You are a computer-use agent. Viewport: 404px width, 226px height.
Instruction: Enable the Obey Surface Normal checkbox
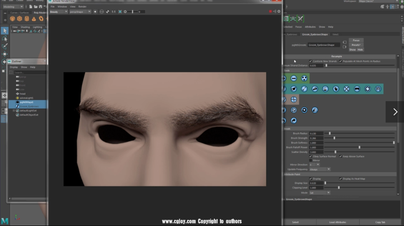[310, 156]
